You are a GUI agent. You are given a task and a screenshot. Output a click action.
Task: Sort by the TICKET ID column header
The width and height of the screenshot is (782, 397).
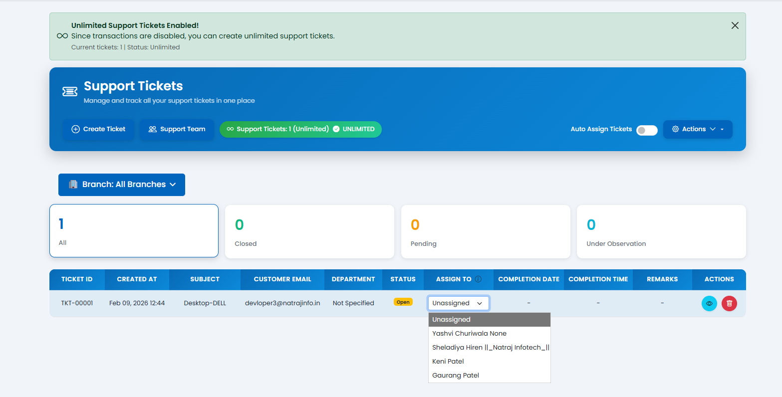pos(77,279)
